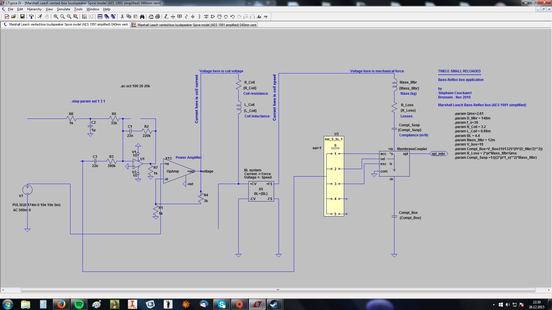Switch to the waveform plot tab
This screenshot has height=310, width=552.
194,25
